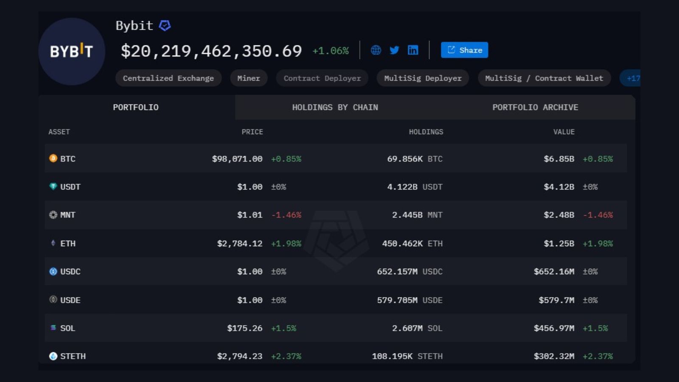Image resolution: width=679 pixels, height=382 pixels.
Task: Switch to the PORTFOLIO ARCHIVE tab
Action: [535, 107]
